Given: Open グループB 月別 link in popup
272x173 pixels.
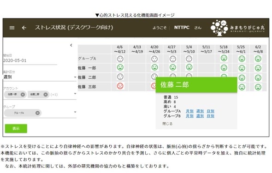Looking at the screenshot, I should pyautogui.click(x=189, y=116).
